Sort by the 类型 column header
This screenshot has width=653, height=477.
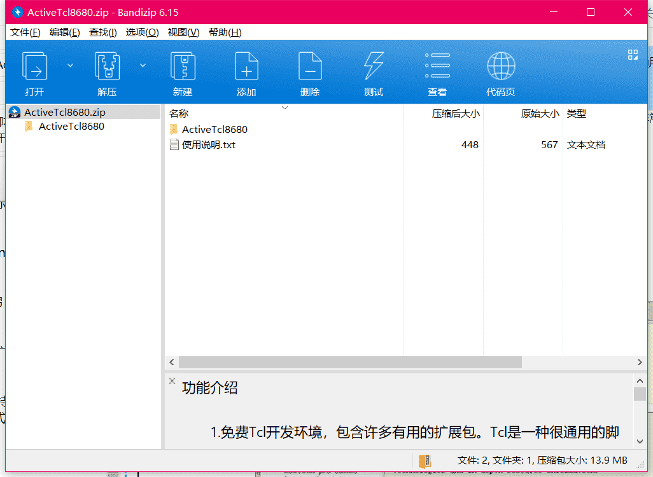coord(605,114)
